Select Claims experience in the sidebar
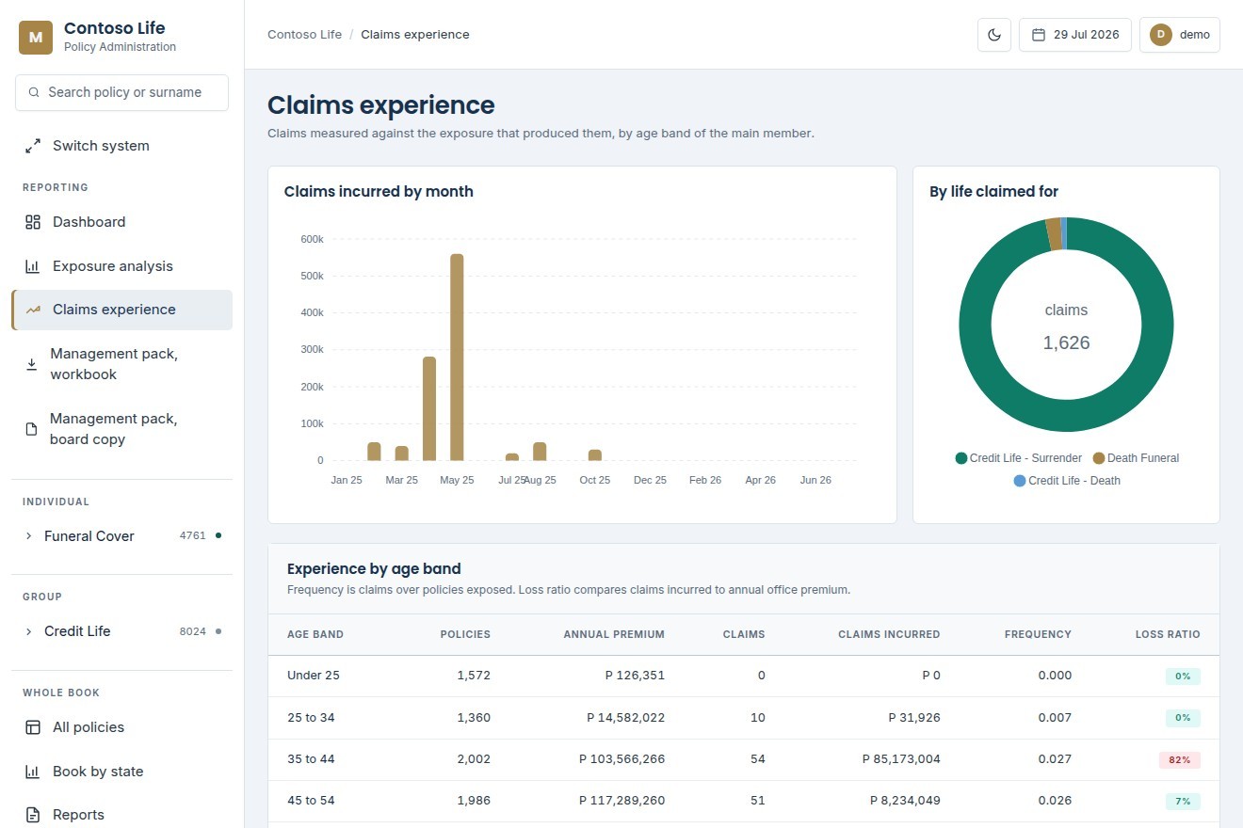The image size is (1243, 828). click(x=121, y=310)
